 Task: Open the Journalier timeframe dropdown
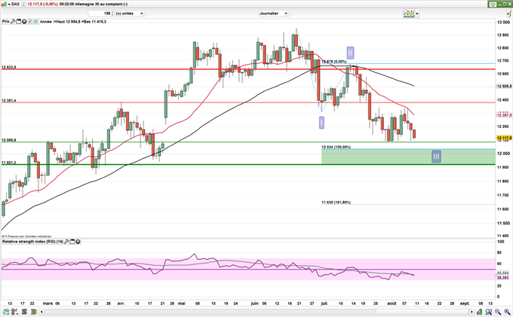[x=274, y=14]
